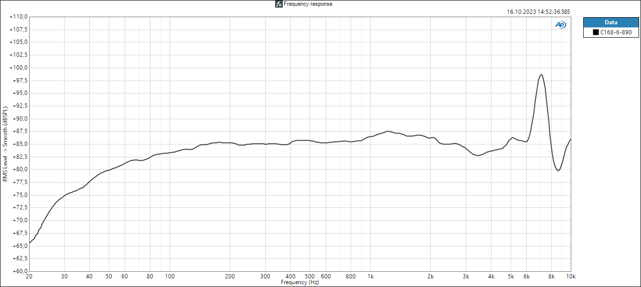
Task: Click the timestamp 16.10.2023 14:52:36.585
Action: pyautogui.click(x=538, y=12)
